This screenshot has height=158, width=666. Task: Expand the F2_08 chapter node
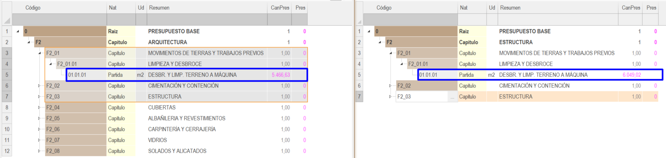pos(39,151)
